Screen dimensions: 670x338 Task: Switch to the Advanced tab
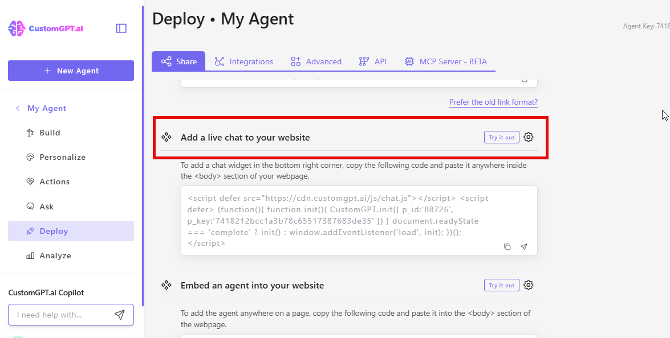coord(316,61)
